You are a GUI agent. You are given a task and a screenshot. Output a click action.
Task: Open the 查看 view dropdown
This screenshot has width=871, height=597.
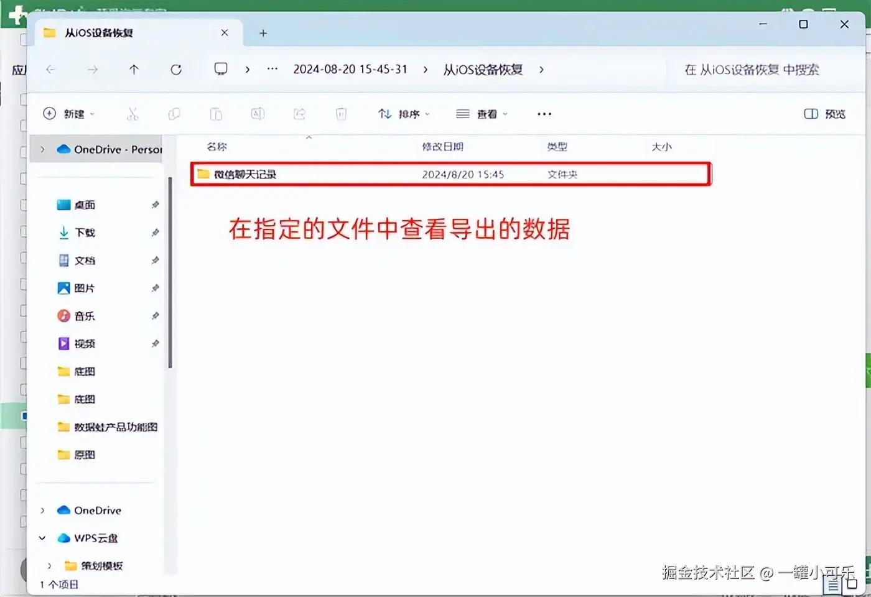coord(482,114)
